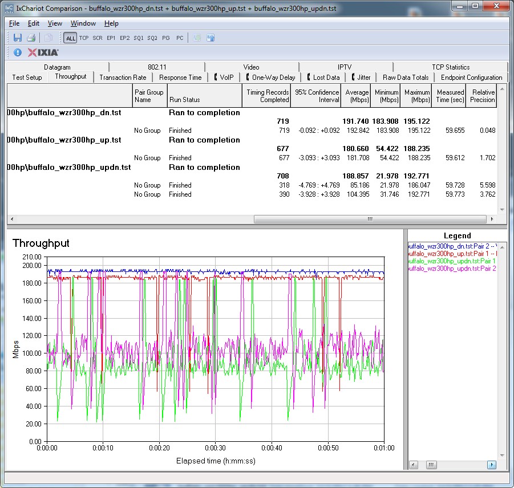Viewport: 514px width, 488px height.
Task: Switch to the One-Way Delay tab
Action: pos(271,78)
